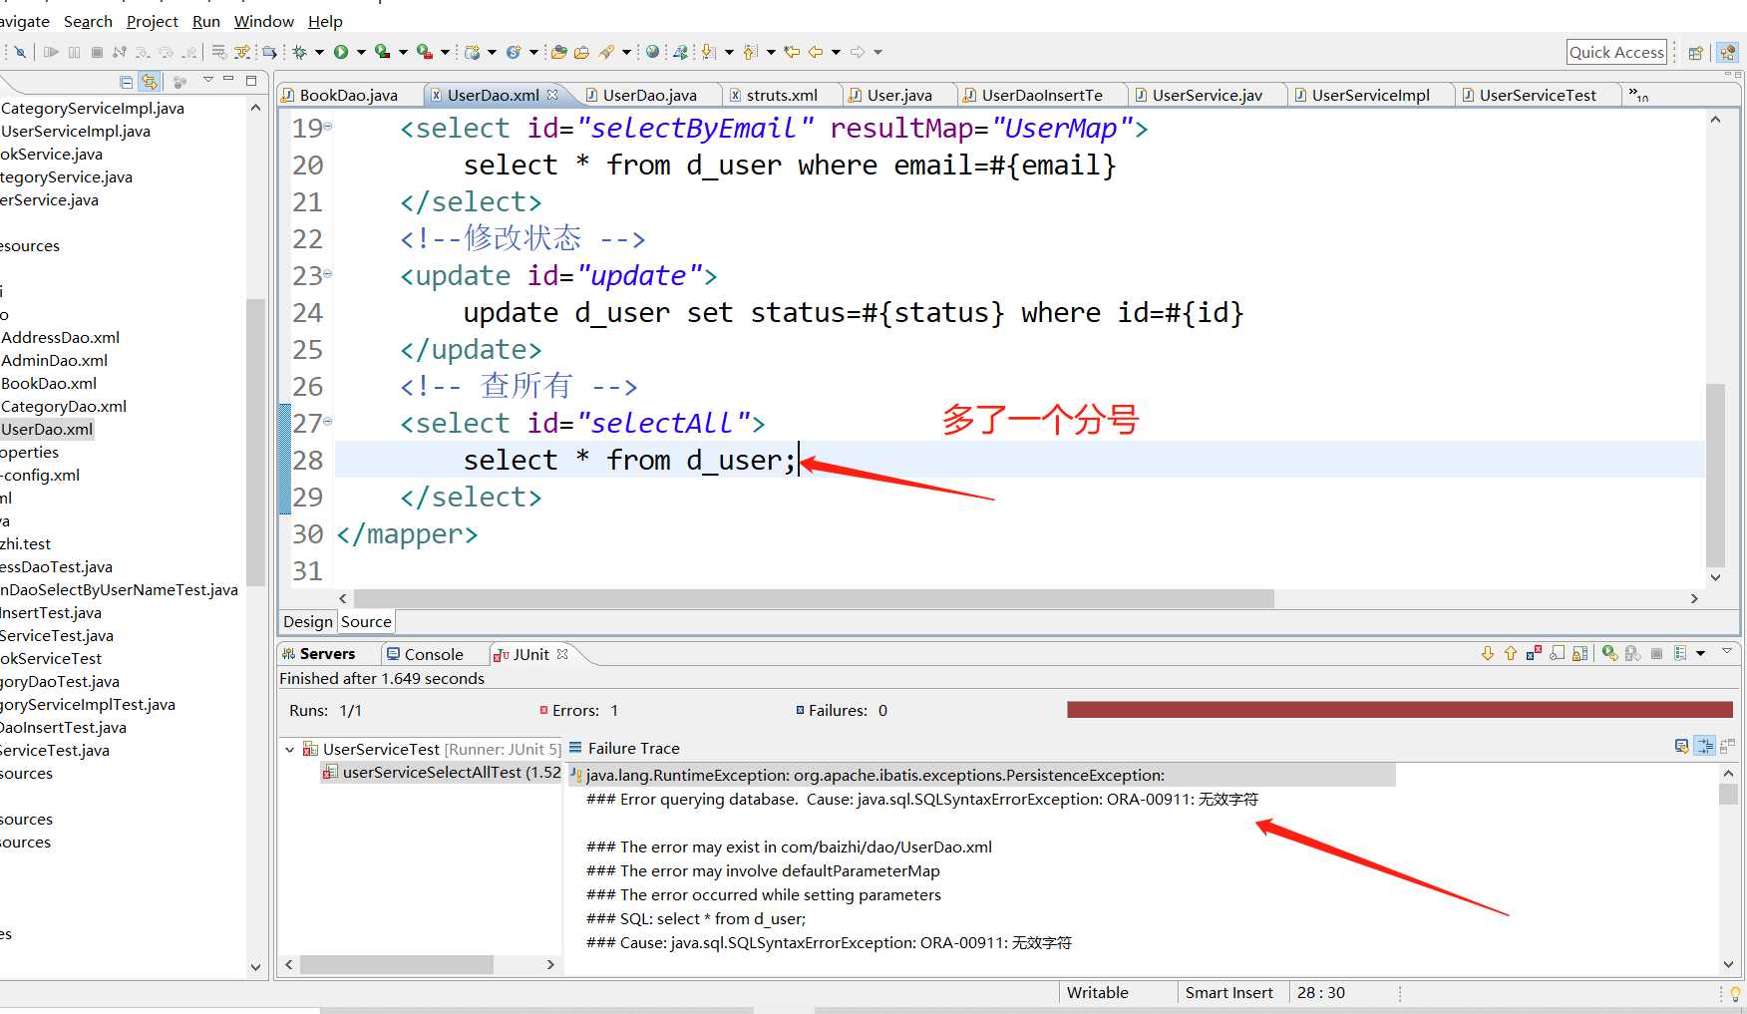Open Run button dropdown arrow
This screenshot has height=1014, width=1747.
pyautogui.click(x=361, y=52)
